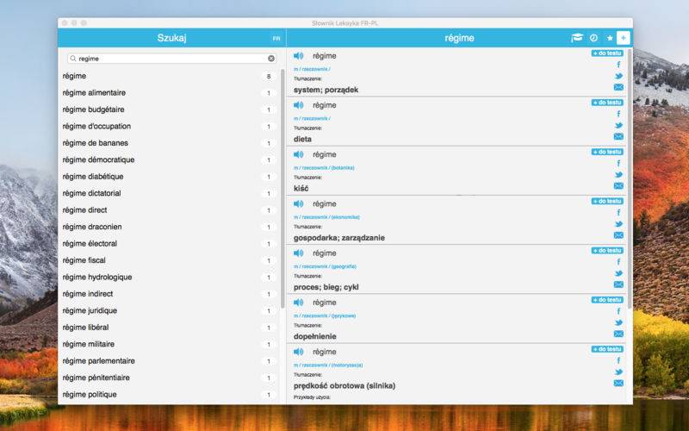Play pronunciation for 'dopełnienie' entry
The image size is (689, 431).
point(298,303)
